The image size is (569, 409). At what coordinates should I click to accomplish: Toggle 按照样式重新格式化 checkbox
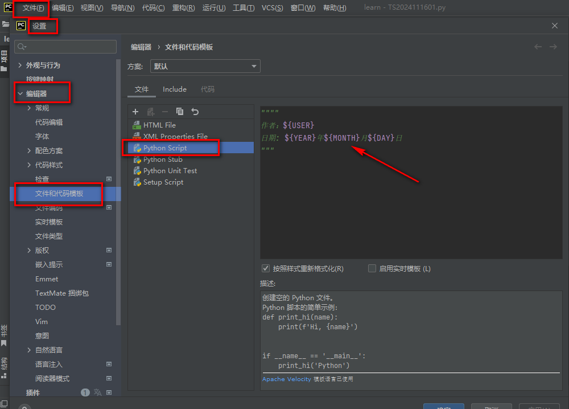pos(266,268)
